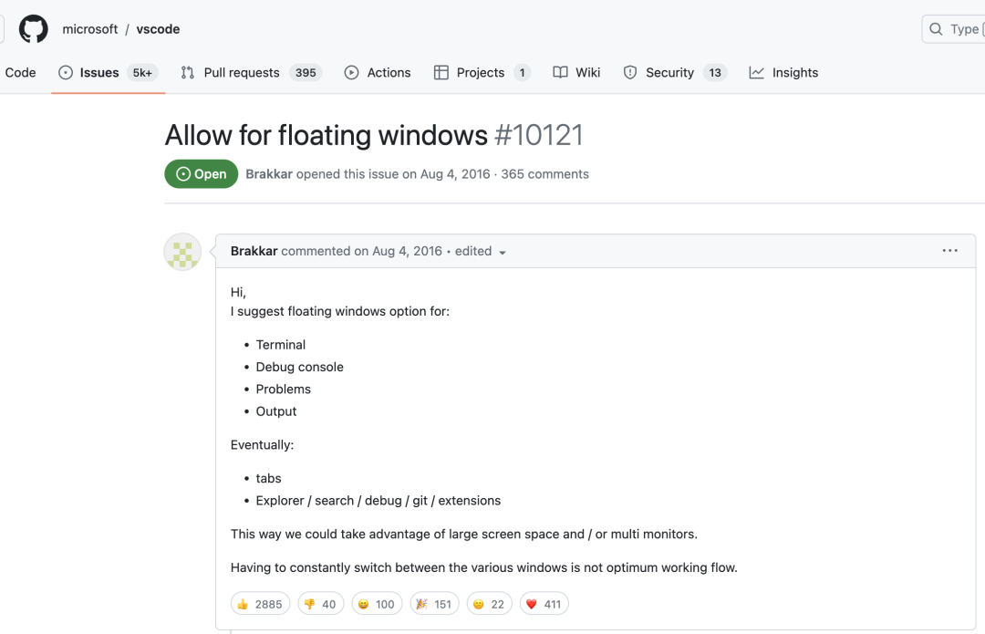Switch to the Pull requests tab
Viewport: 985px width, 634px height.
(x=252, y=72)
